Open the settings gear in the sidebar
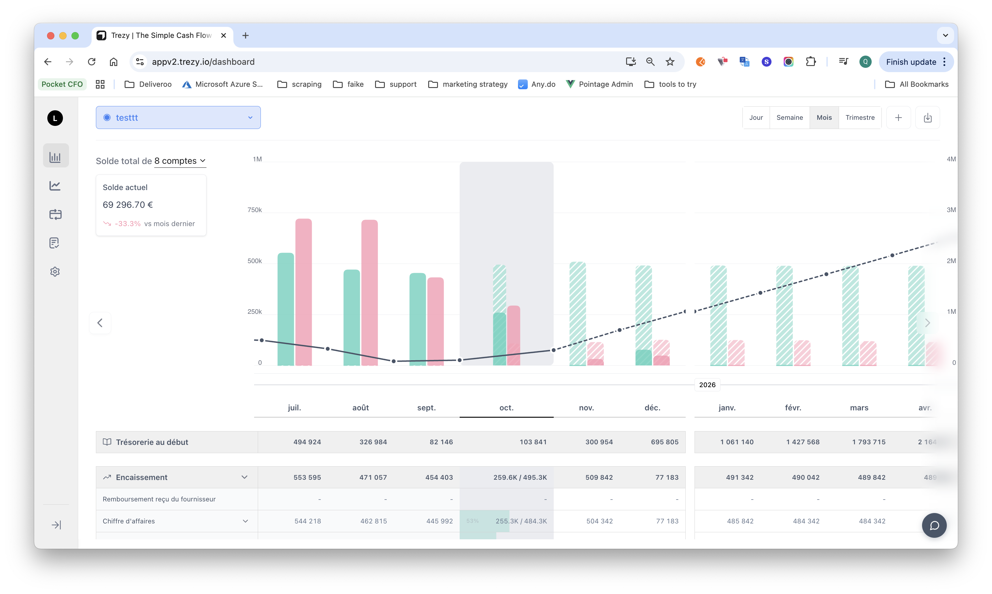 (x=55, y=272)
